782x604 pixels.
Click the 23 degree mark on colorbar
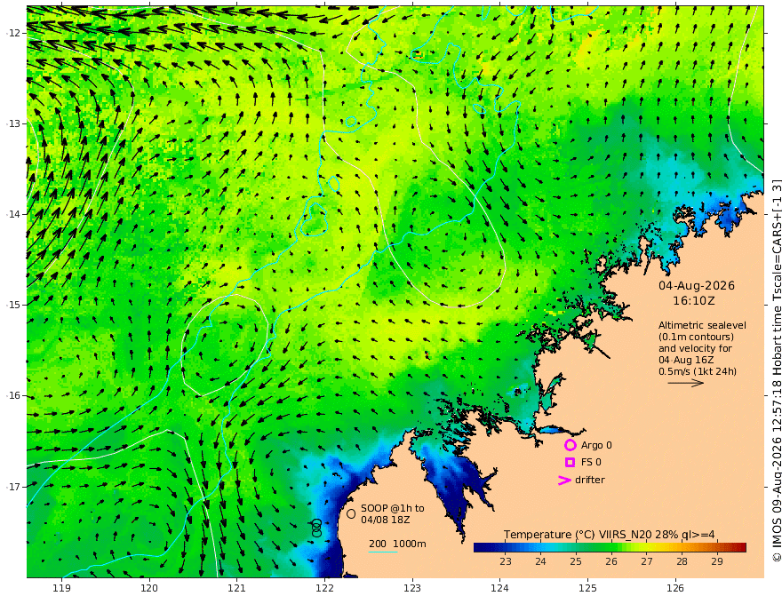click(x=506, y=548)
